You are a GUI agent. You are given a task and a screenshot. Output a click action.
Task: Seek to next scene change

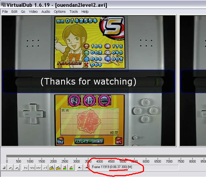click(71, 167)
